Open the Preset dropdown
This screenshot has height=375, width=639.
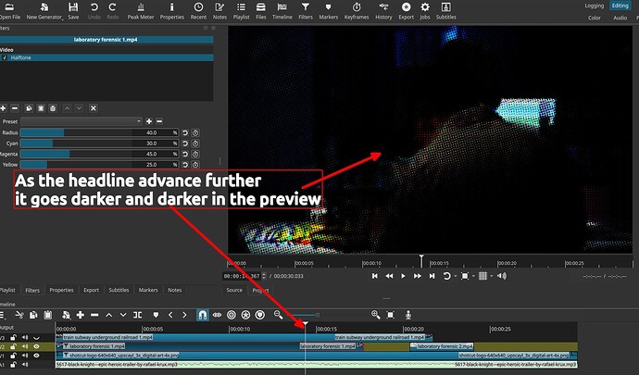click(x=83, y=121)
